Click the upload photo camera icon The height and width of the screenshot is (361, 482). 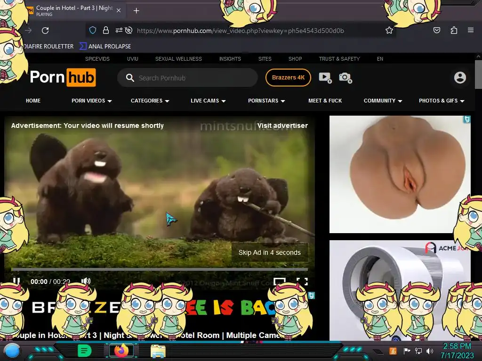click(345, 78)
